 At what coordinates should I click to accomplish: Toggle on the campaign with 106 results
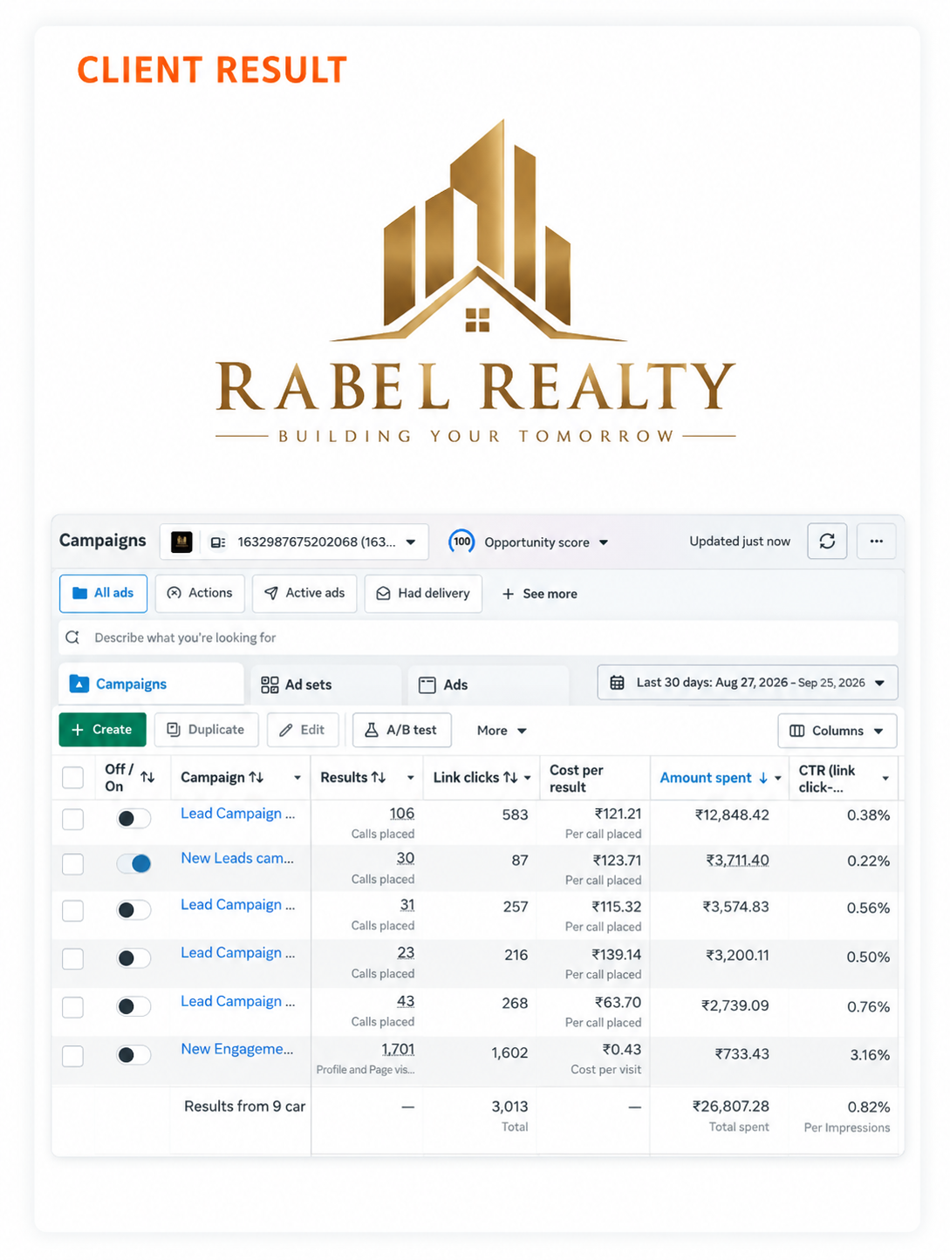(133, 818)
